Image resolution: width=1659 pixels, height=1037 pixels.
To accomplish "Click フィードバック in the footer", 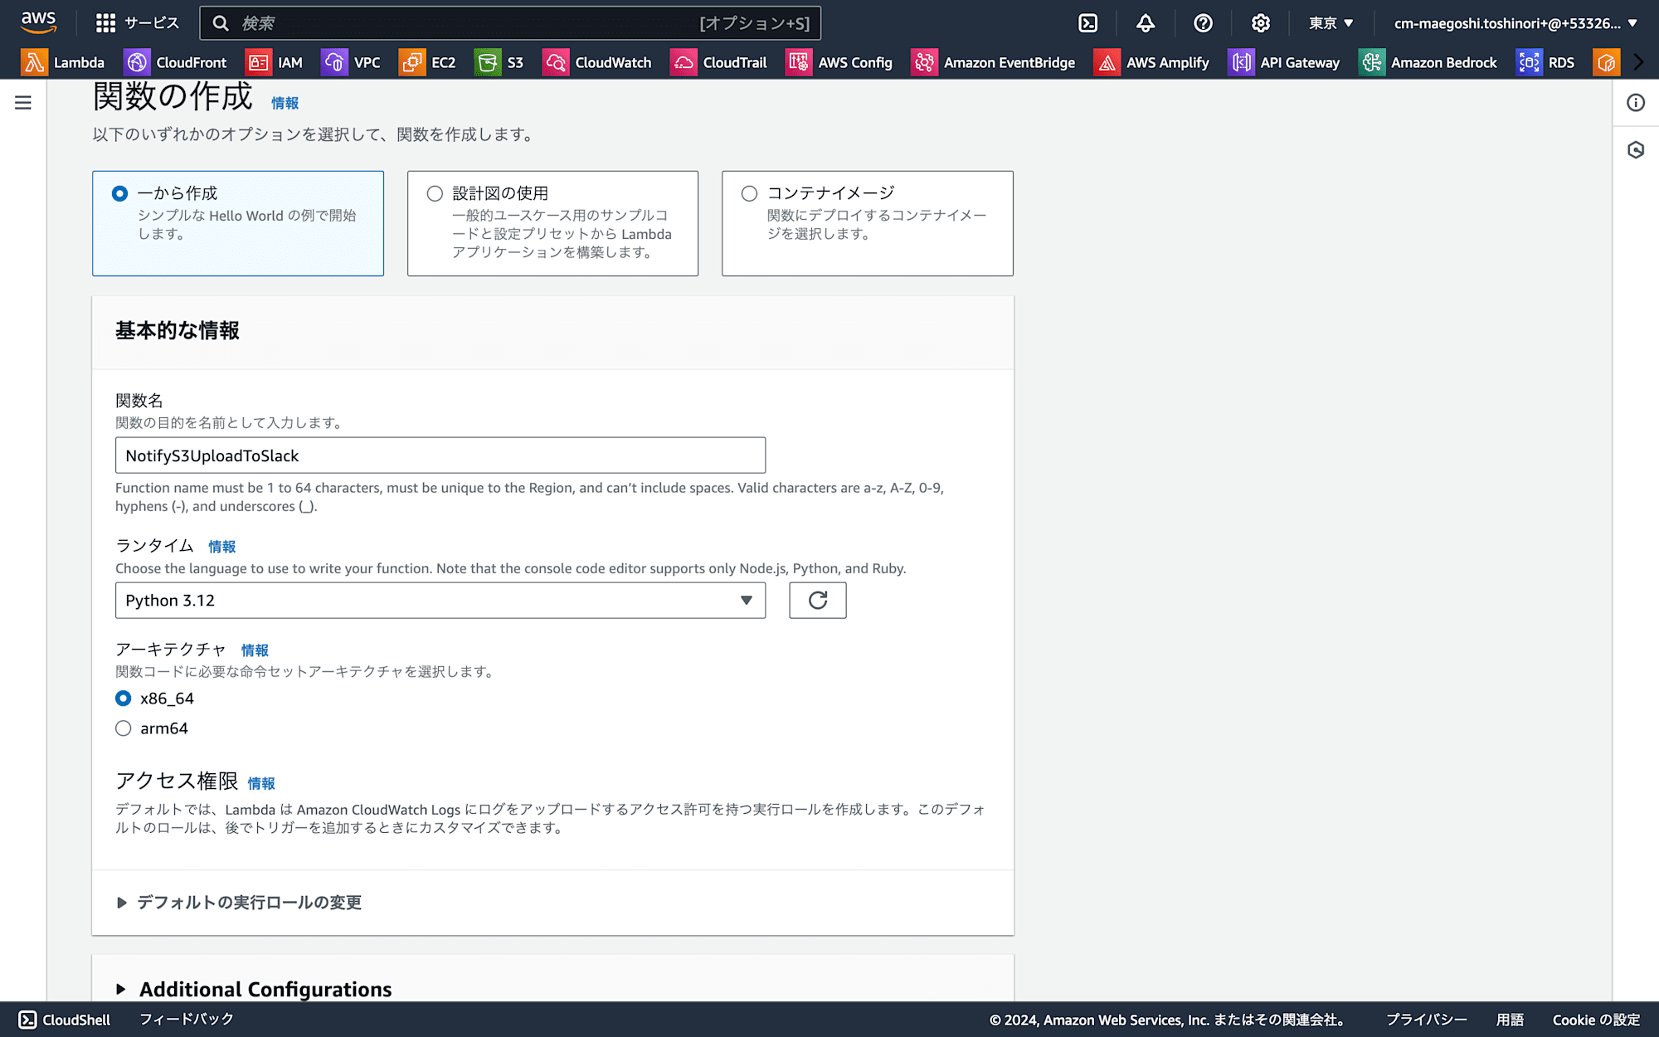I will pyautogui.click(x=187, y=1019).
